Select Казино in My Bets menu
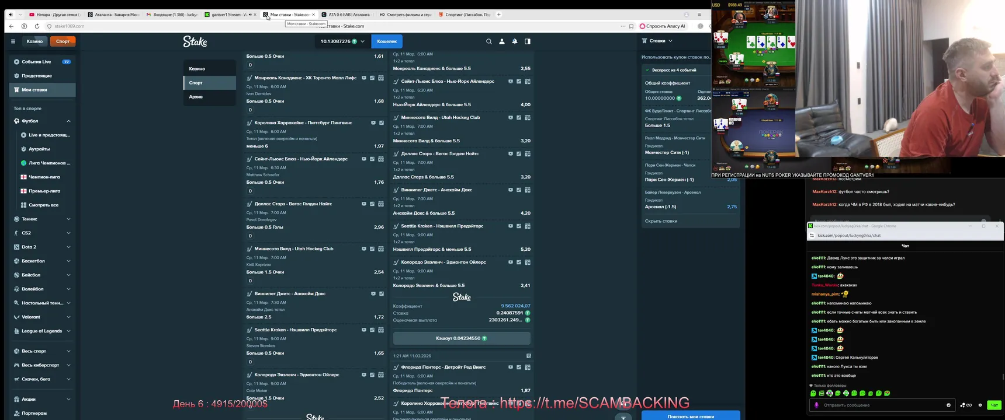Image resolution: width=1005 pixels, height=420 pixels. [x=209, y=69]
